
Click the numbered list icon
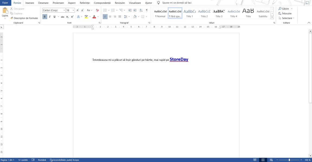[x=113, y=10]
